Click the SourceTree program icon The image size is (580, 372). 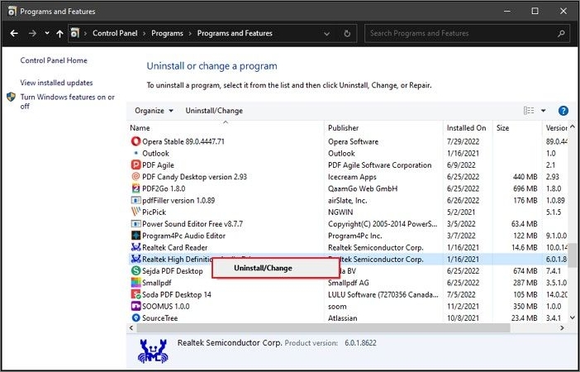coord(135,317)
